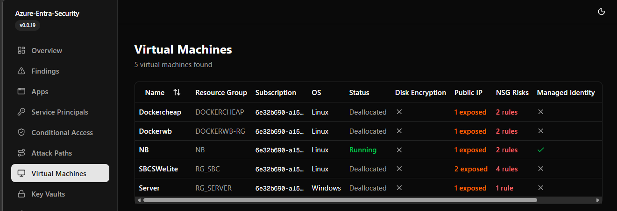Click "2 exposed" public IP for SBCSWeLite
617x211 pixels.
click(470, 169)
